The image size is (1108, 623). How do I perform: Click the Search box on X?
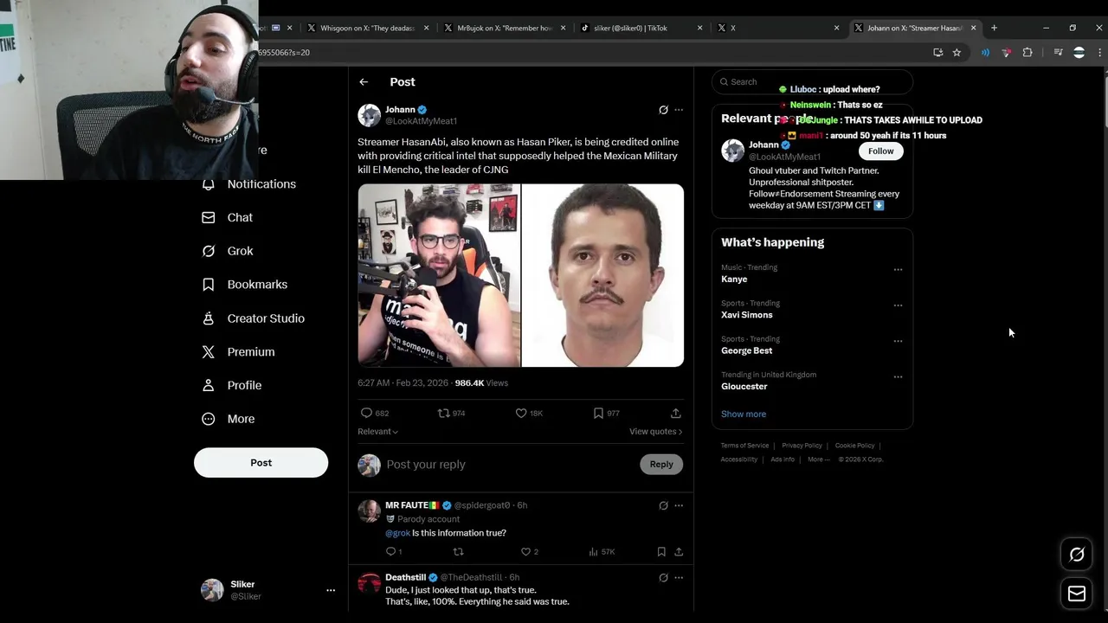point(812,82)
